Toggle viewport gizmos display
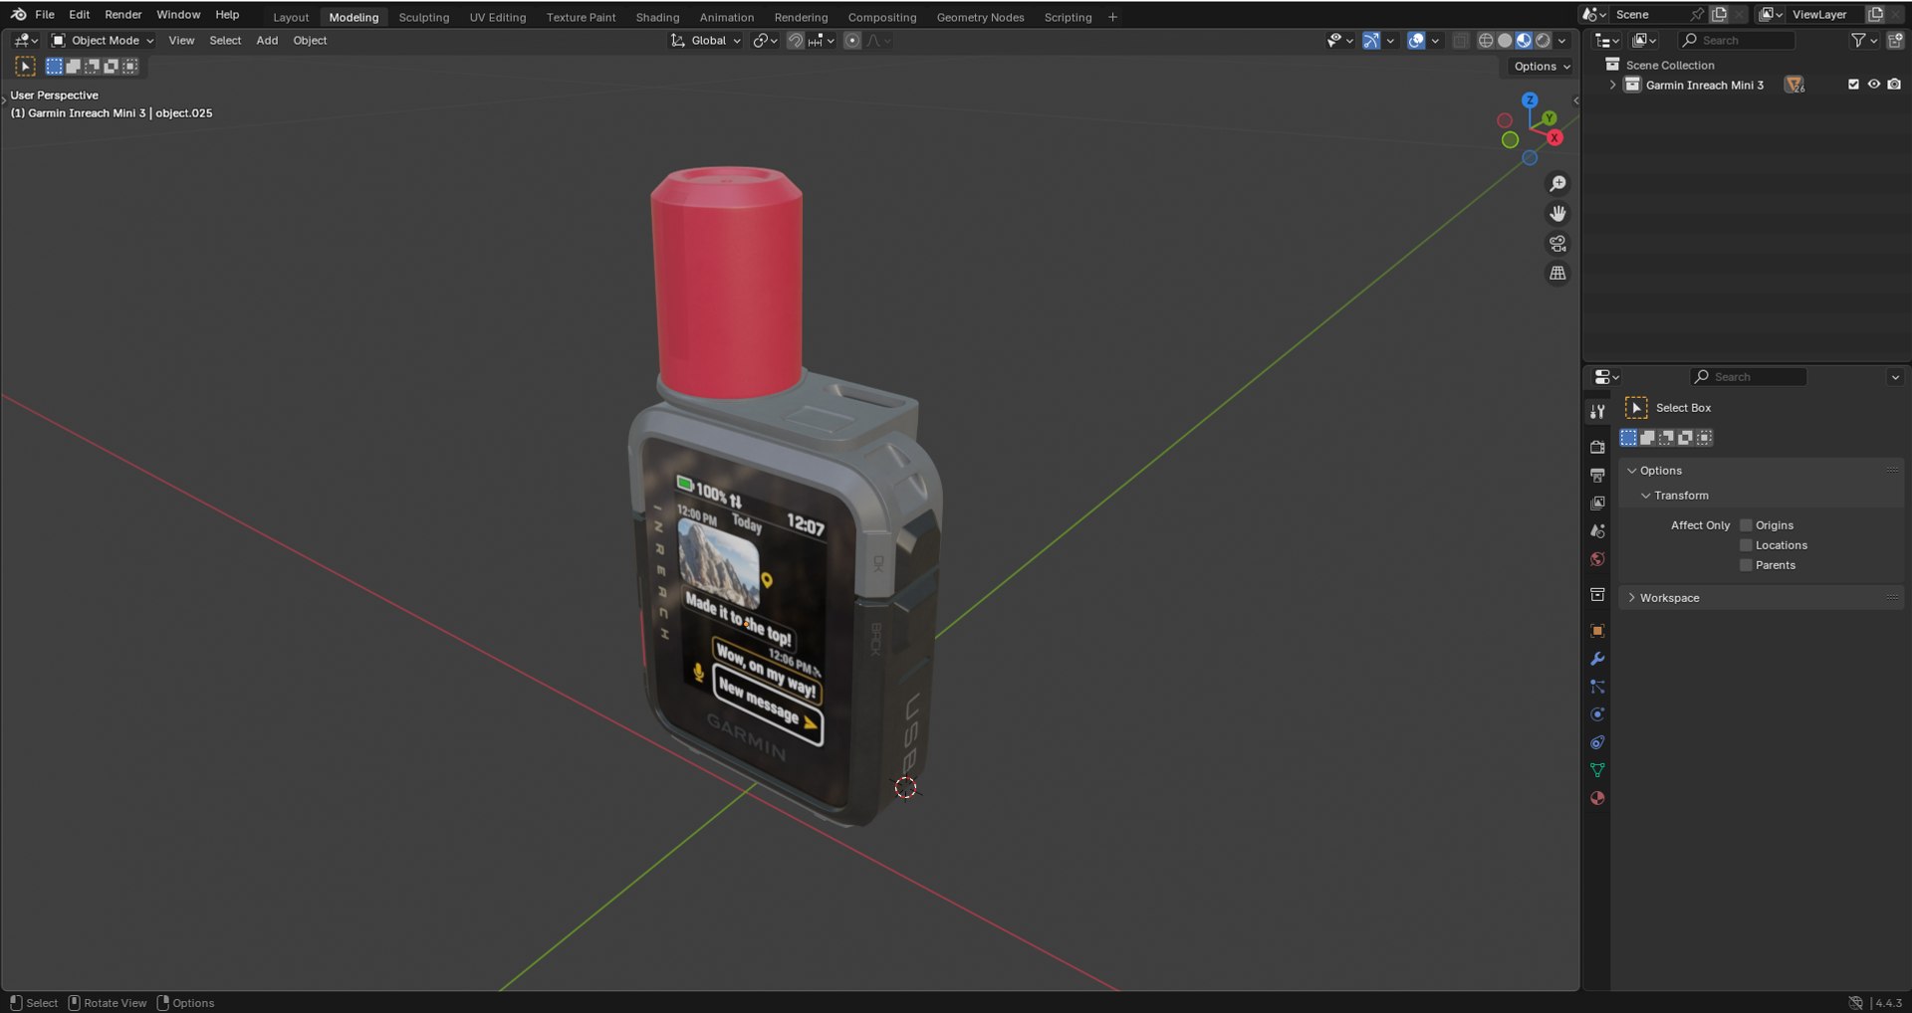This screenshot has width=1912, height=1013. (x=1371, y=41)
